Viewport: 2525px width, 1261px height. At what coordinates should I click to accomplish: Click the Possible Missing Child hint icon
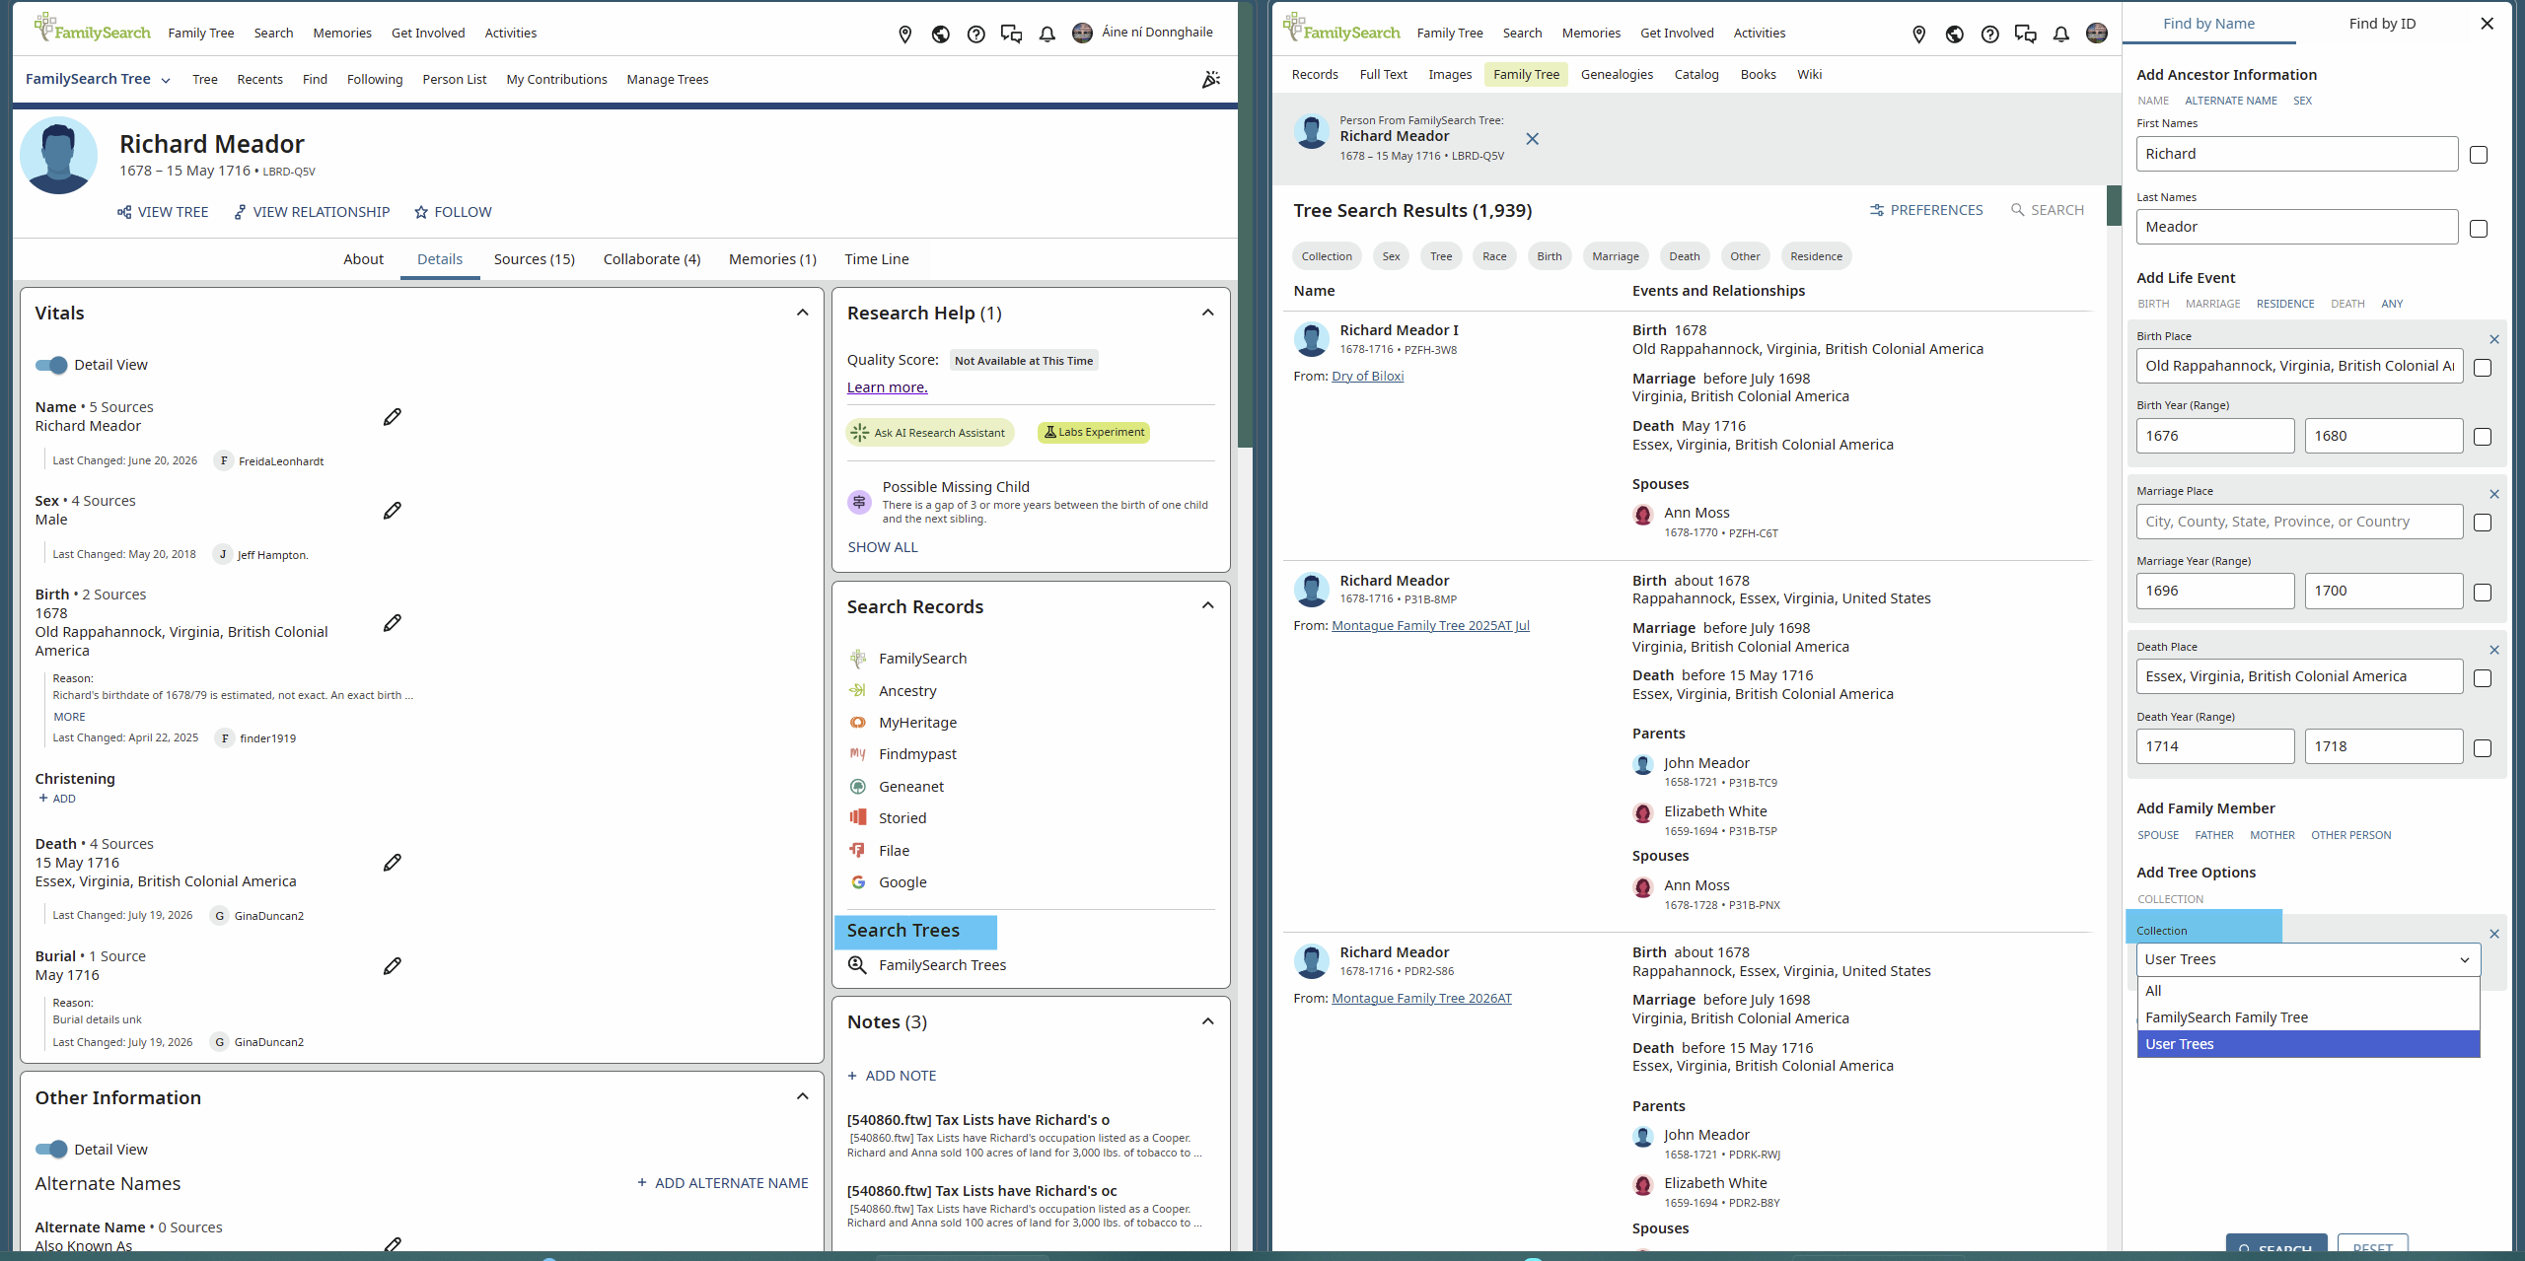click(x=859, y=502)
